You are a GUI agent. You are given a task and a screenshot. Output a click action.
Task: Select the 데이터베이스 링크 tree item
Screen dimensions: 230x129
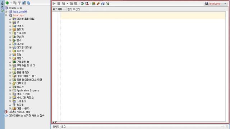pyautogui.click(x=26, y=76)
